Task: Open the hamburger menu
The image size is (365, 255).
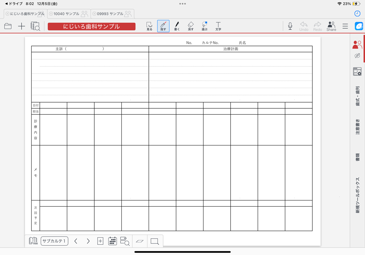Action: pos(345,26)
